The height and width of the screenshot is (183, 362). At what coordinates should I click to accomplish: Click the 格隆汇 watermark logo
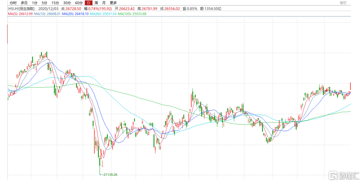[344, 175]
